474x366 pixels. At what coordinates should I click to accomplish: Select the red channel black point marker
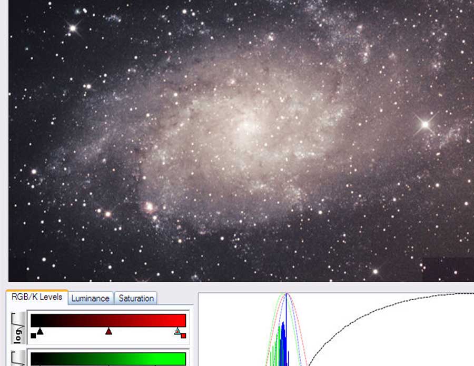(39, 332)
